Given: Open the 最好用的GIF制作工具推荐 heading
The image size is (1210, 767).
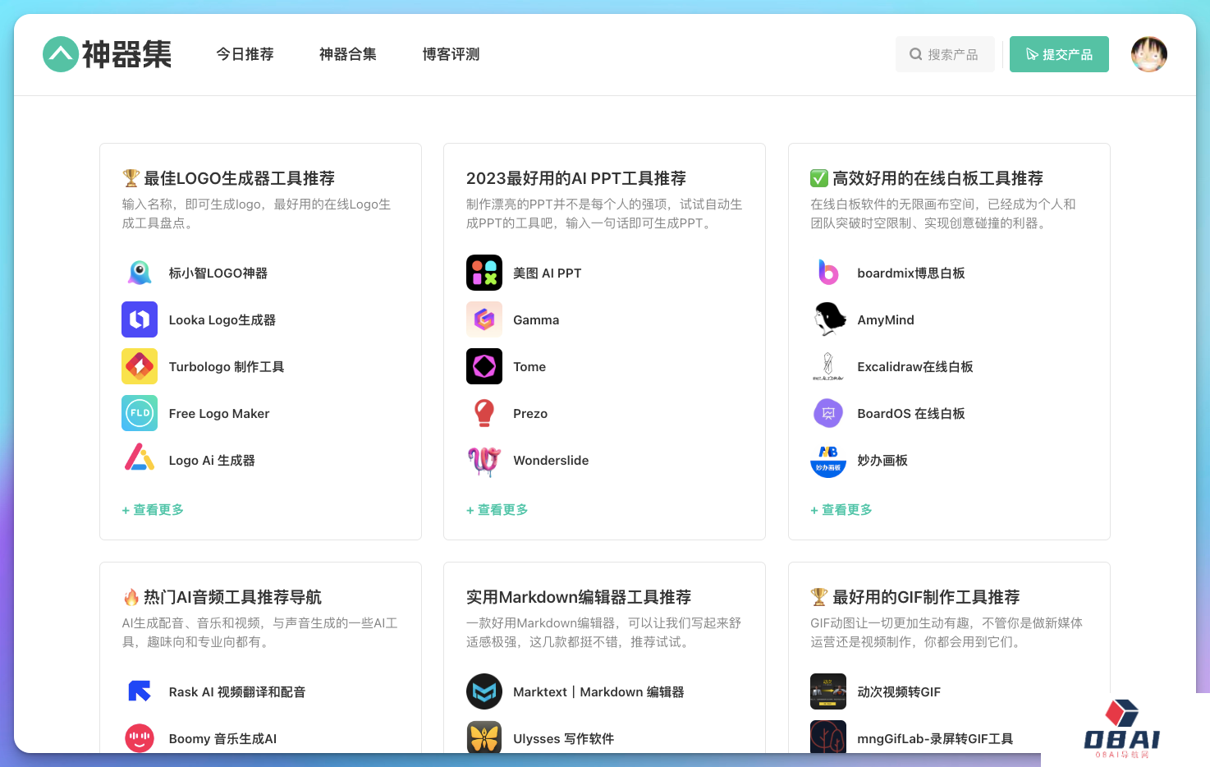Looking at the screenshot, I should click(915, 597).
